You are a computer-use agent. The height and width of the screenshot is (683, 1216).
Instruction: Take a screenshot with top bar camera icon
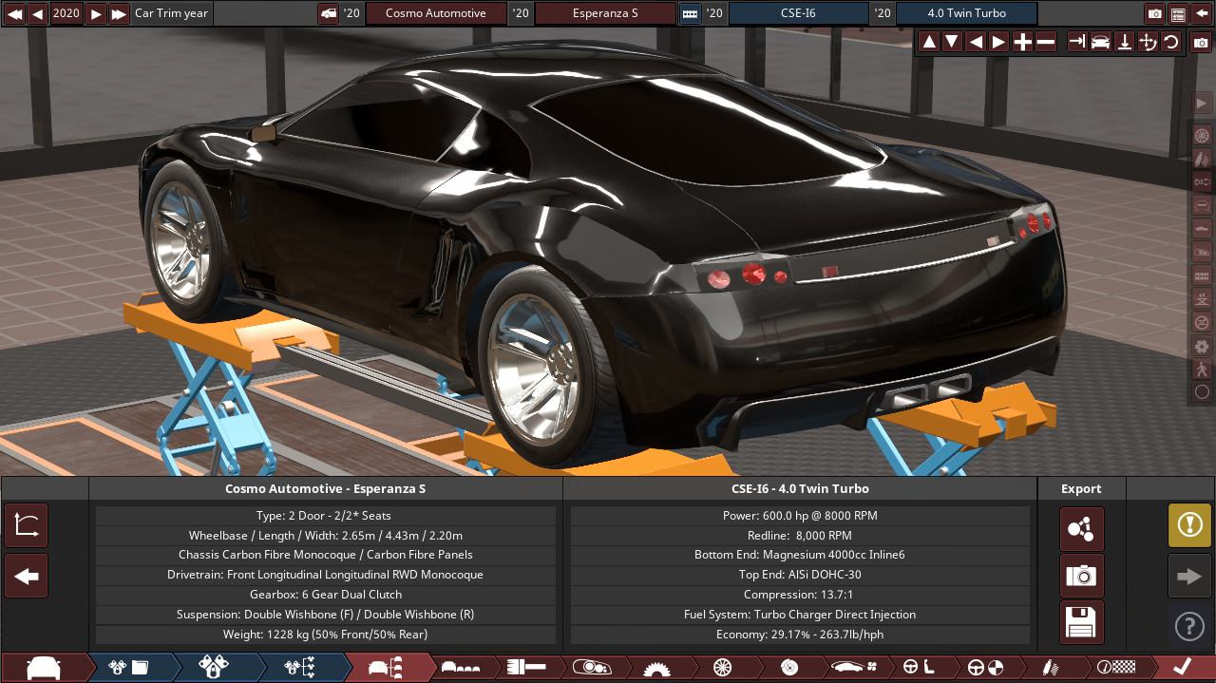point(1154,13)
